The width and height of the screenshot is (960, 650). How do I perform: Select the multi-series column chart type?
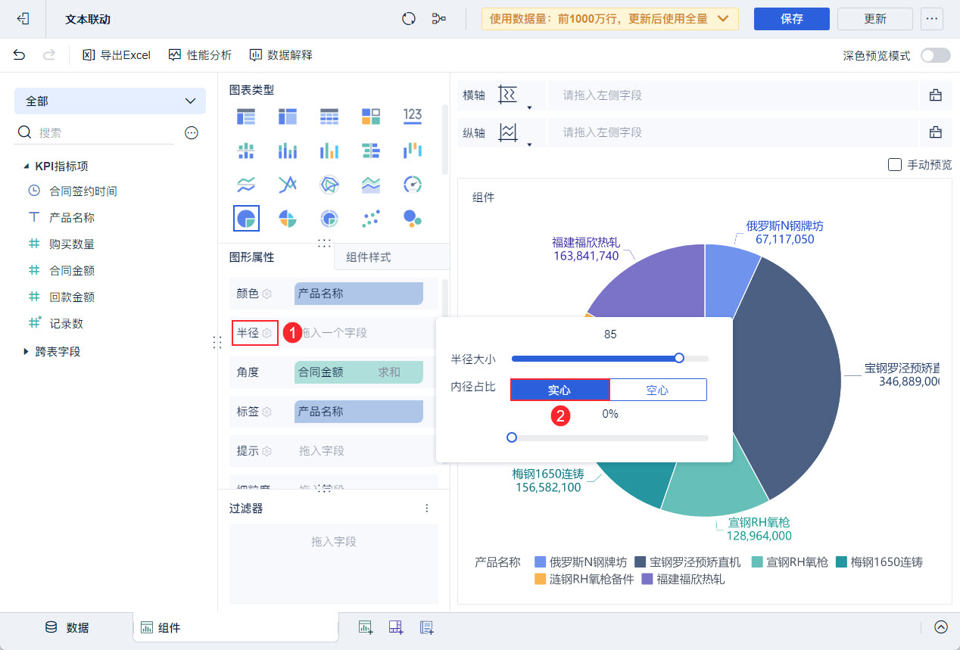coord(329,151)
